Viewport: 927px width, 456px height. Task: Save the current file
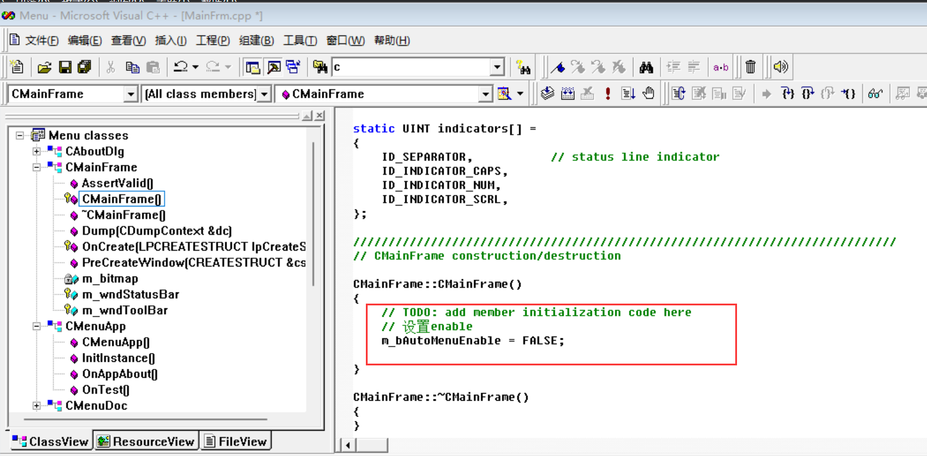pyautogui.click(x=65, y=67)
